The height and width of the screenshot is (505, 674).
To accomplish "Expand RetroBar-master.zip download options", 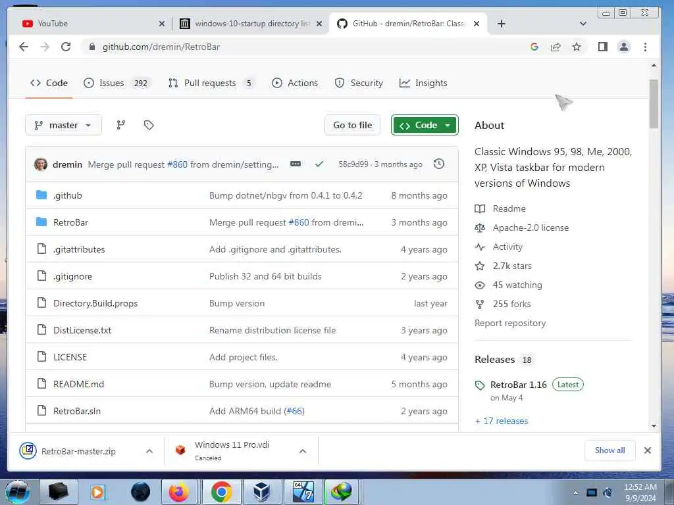I will tap(149, 451).
